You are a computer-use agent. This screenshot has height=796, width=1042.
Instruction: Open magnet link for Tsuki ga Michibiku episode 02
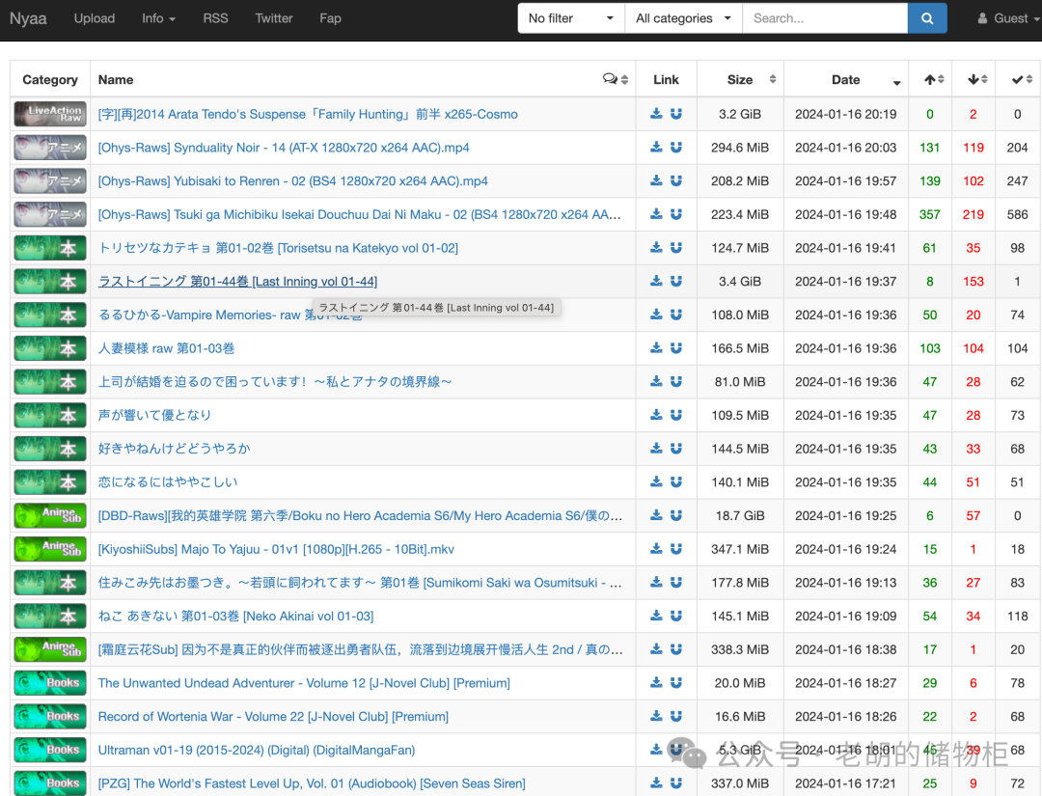[676, 214]
